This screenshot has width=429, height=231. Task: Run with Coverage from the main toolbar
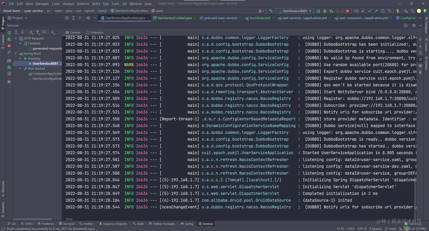(x=331, y=11)
